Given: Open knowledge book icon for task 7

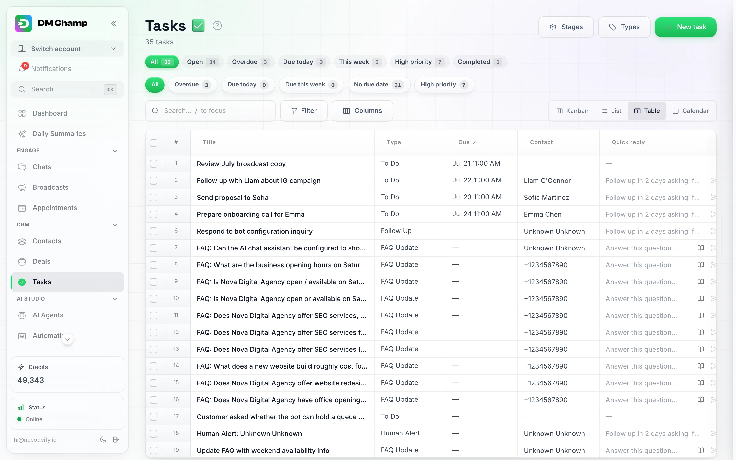Looking at the screenshot, I should pyautogui.click(x=701, y=248).
